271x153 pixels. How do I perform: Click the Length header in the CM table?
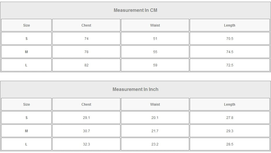coord(230,25)
